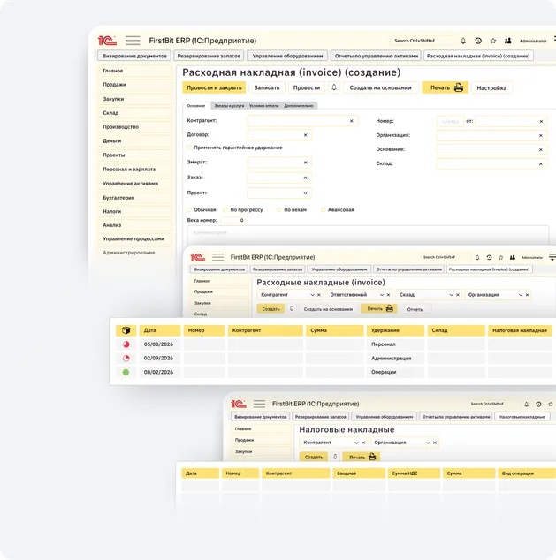Screen dimensions: 556x560
Task: Click the bell icon next to Провести button
Action: (x=334, y=87)
